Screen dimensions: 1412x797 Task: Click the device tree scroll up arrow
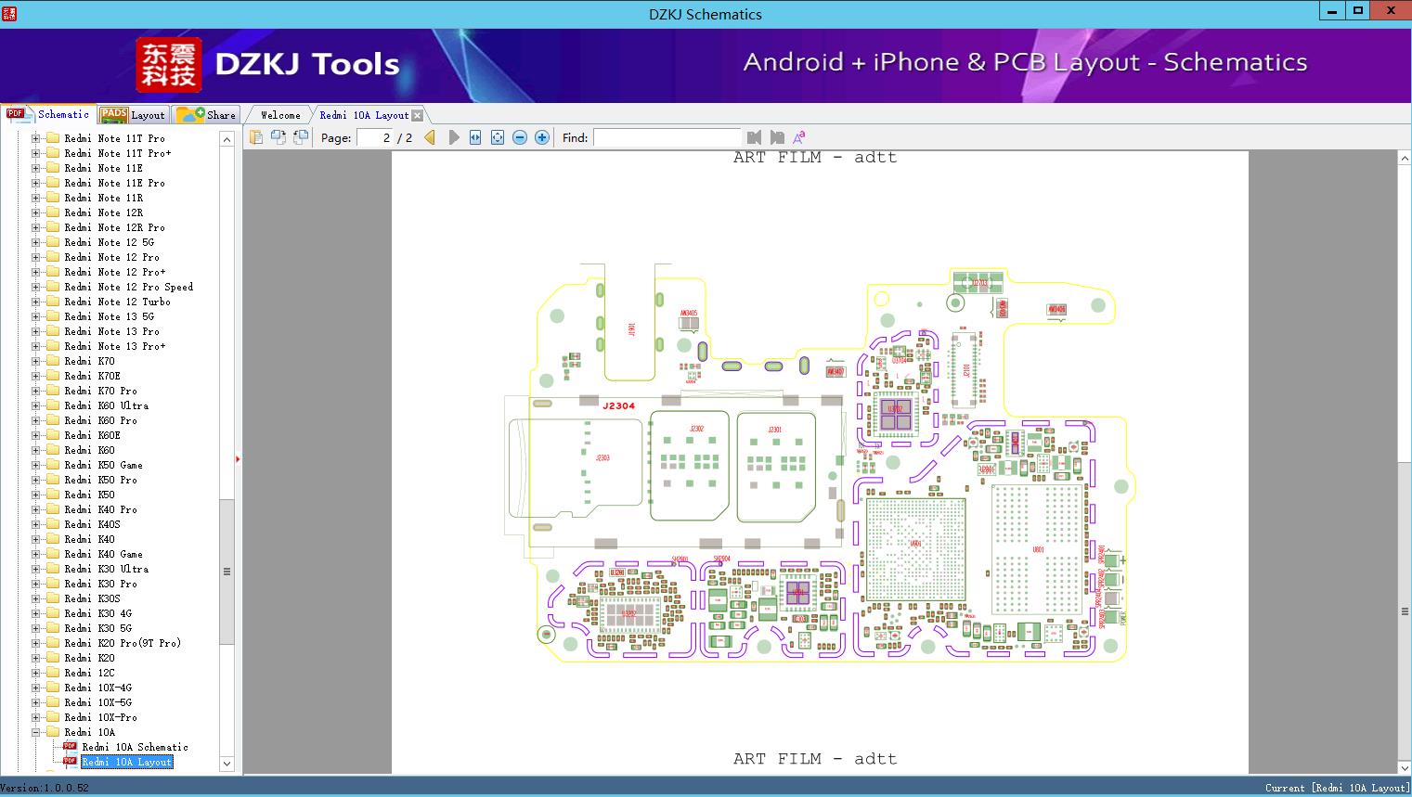coord(227,139)
